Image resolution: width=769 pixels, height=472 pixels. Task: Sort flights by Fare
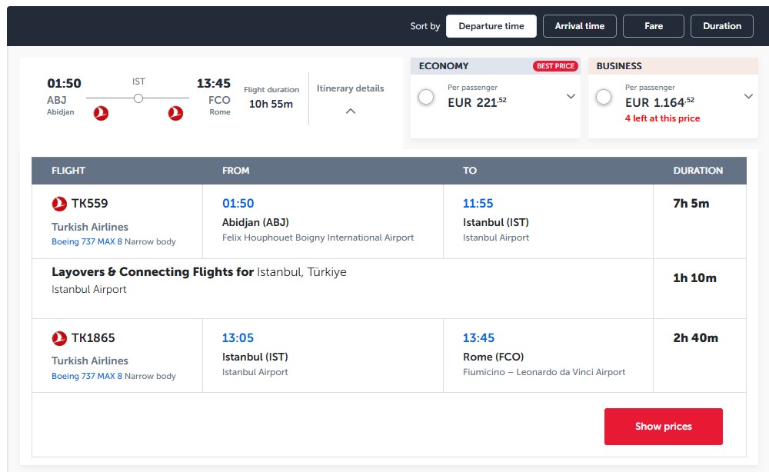[x=653, y=26]
